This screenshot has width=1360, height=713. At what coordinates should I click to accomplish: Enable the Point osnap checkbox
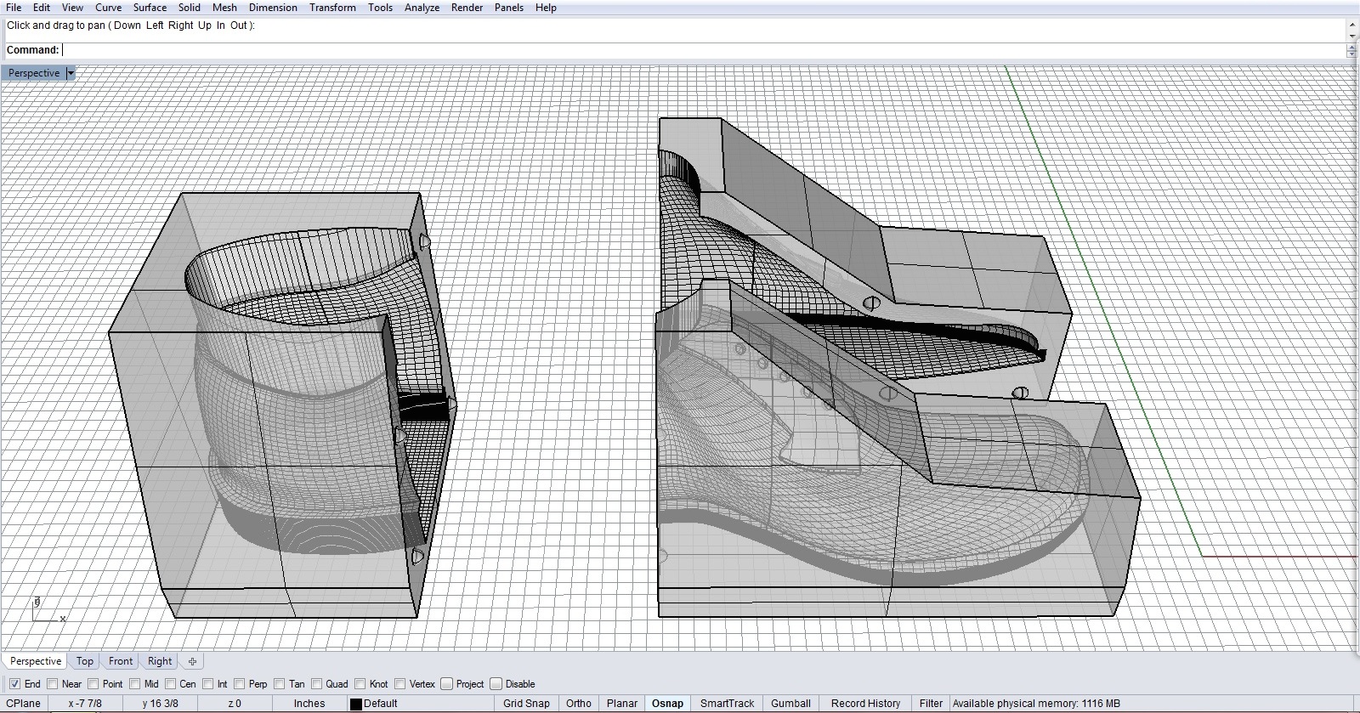tap(93, 684)
